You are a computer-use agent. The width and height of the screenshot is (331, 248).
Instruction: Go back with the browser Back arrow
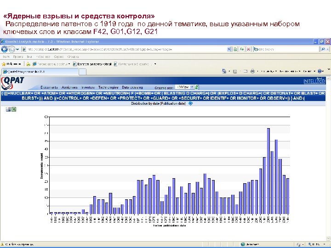[5, 49]
